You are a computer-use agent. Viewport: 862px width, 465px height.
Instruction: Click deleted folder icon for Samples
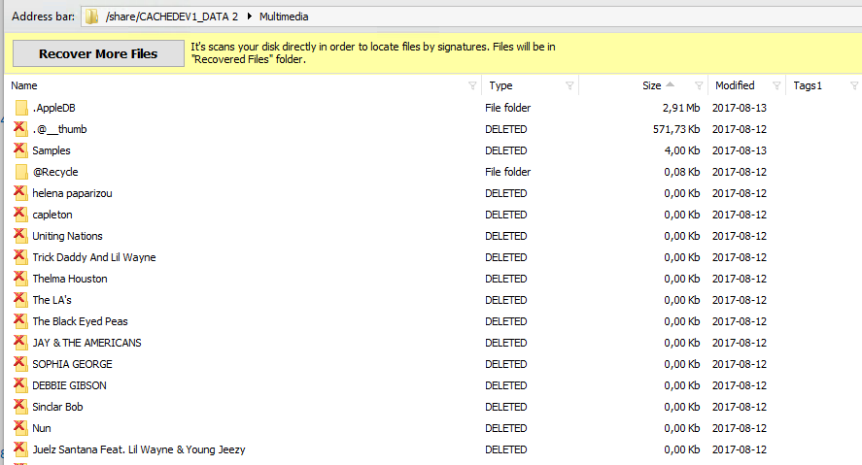coord(20,150)
